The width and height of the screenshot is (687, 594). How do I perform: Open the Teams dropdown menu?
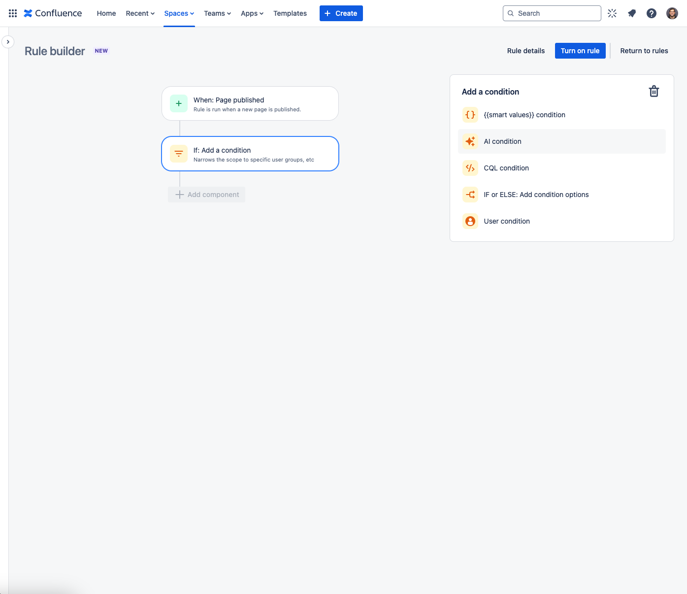(x=217, y=13)
